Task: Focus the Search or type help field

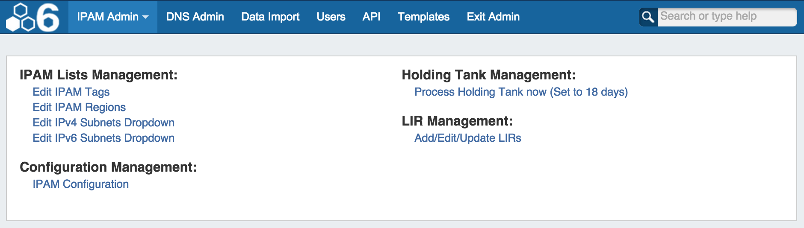Action: pyautogui.click(x=726, y=17)
